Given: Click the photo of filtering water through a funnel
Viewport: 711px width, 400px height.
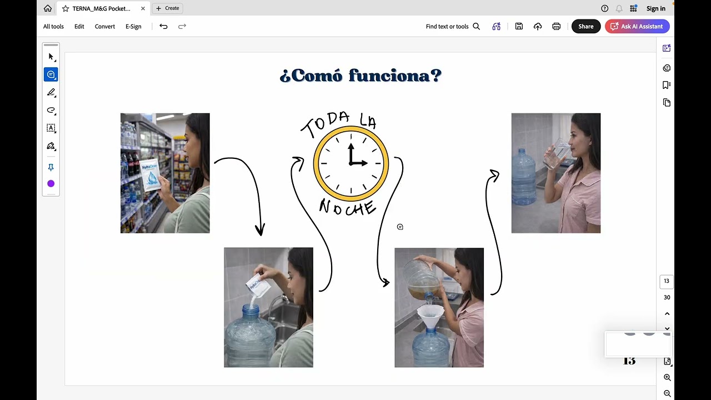Looking at the screenshot, I should pyautogui.click(x=439, y=307).
